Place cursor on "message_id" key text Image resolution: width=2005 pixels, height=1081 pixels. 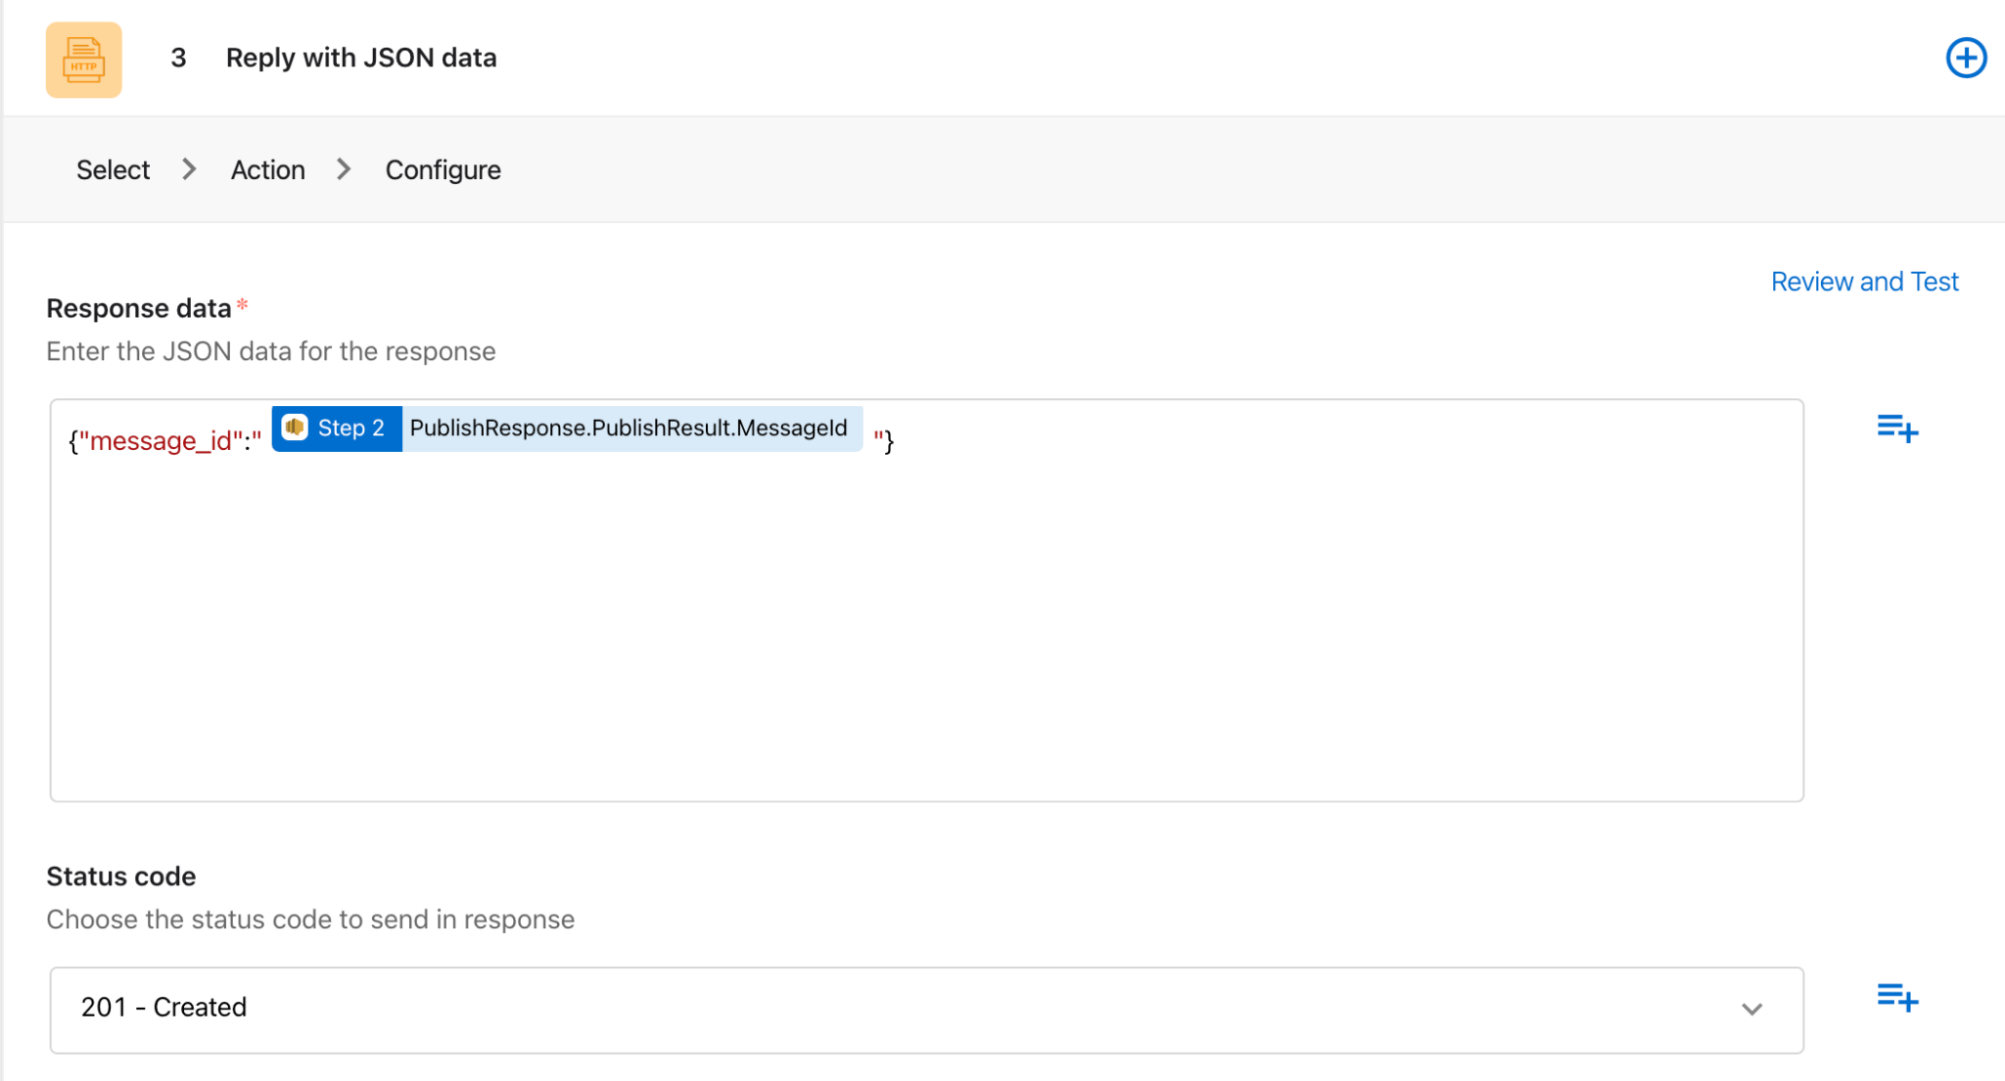tap(161, 441)
